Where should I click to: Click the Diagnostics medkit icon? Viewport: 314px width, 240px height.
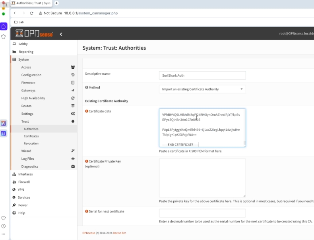pyautogui.click(x=73, y=166)
